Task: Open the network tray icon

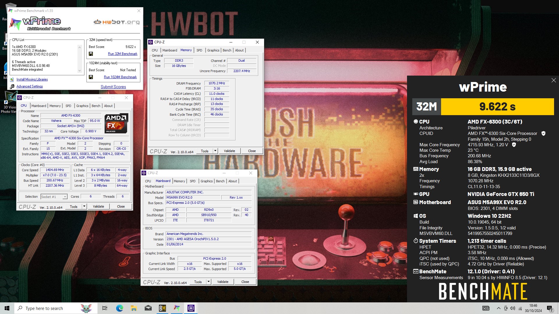Action: 520,308
